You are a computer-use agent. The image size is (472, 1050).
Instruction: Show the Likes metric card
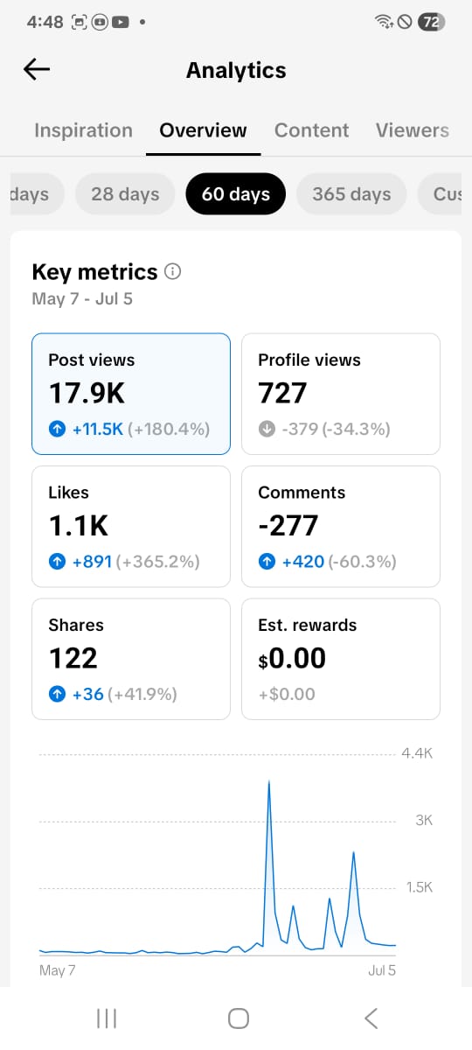click(x=131, y=526)
